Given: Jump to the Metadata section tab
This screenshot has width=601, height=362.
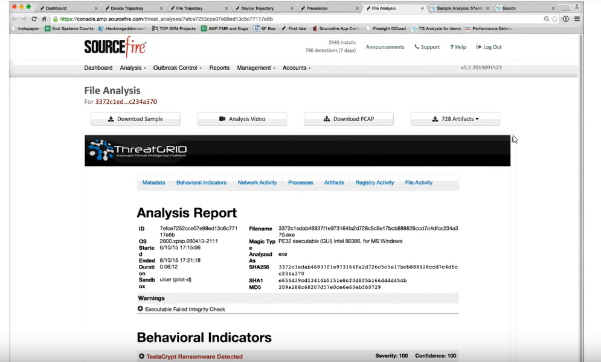Looking at the screenshot, I should tap(153, 183).
